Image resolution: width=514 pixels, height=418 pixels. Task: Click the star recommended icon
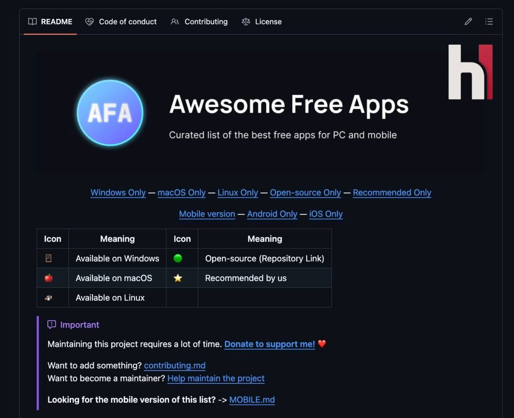(178, 278)
